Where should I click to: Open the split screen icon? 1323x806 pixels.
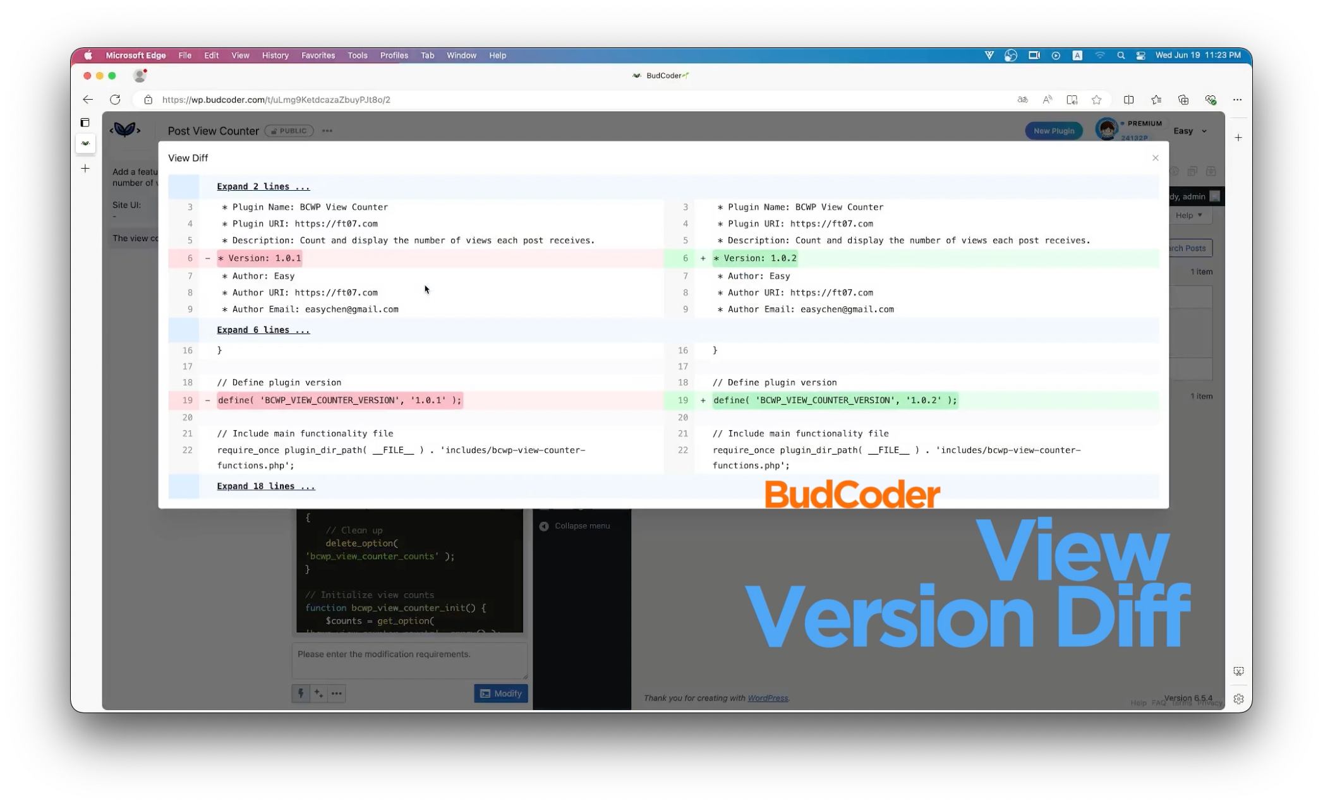point(1128,100)
